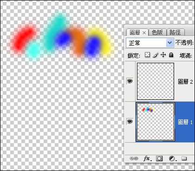Screen dimensions: 195x171
Task: Select the 圖層 tab
Action: 135,33
